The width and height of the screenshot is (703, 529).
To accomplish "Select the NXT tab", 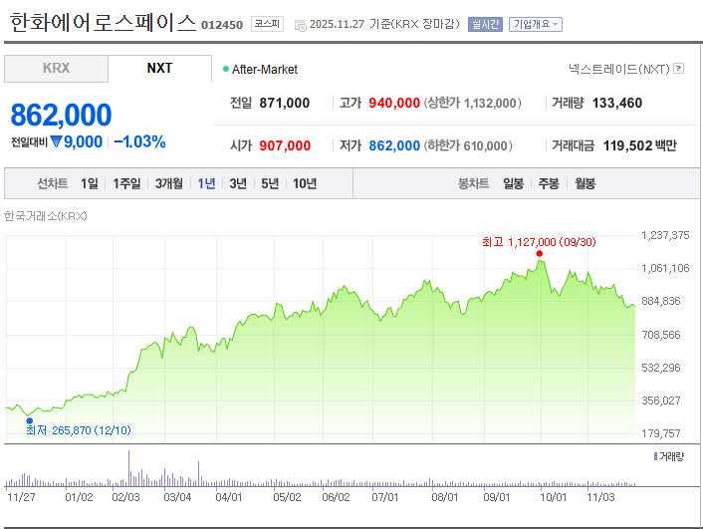I will pyautogui.click(x=159, y=68).
